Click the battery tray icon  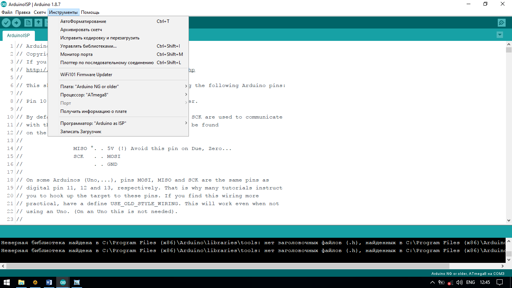(441, 282)
